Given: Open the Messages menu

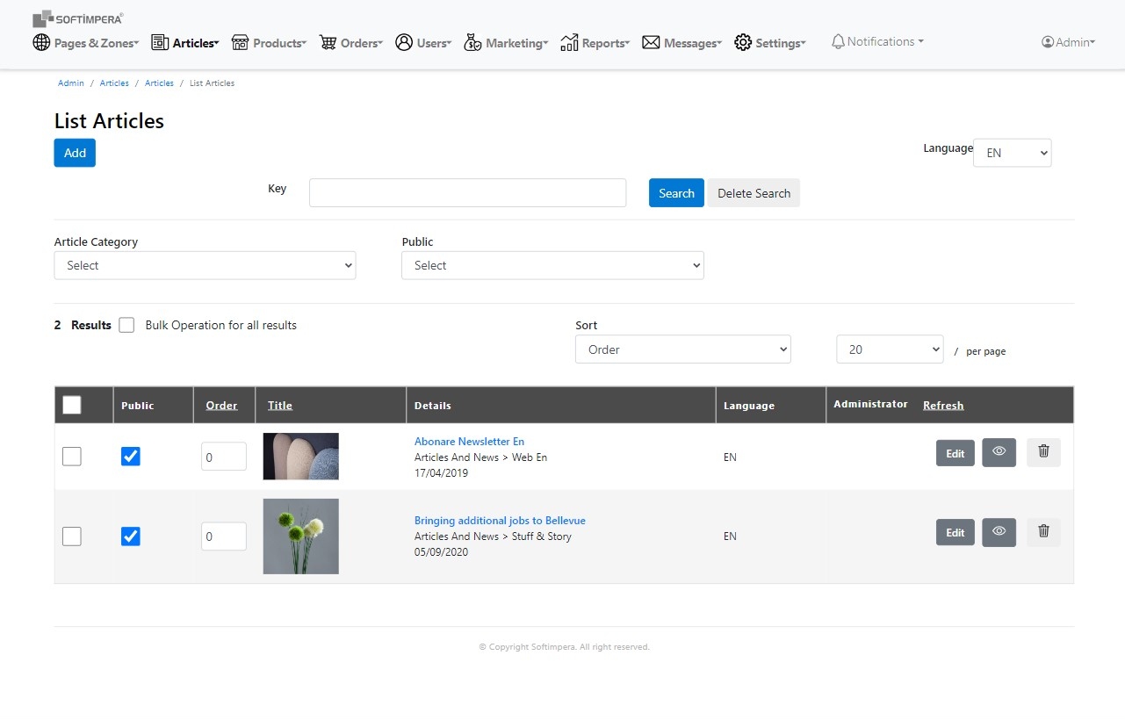Looking at the screenshot, I should point(682,42).
